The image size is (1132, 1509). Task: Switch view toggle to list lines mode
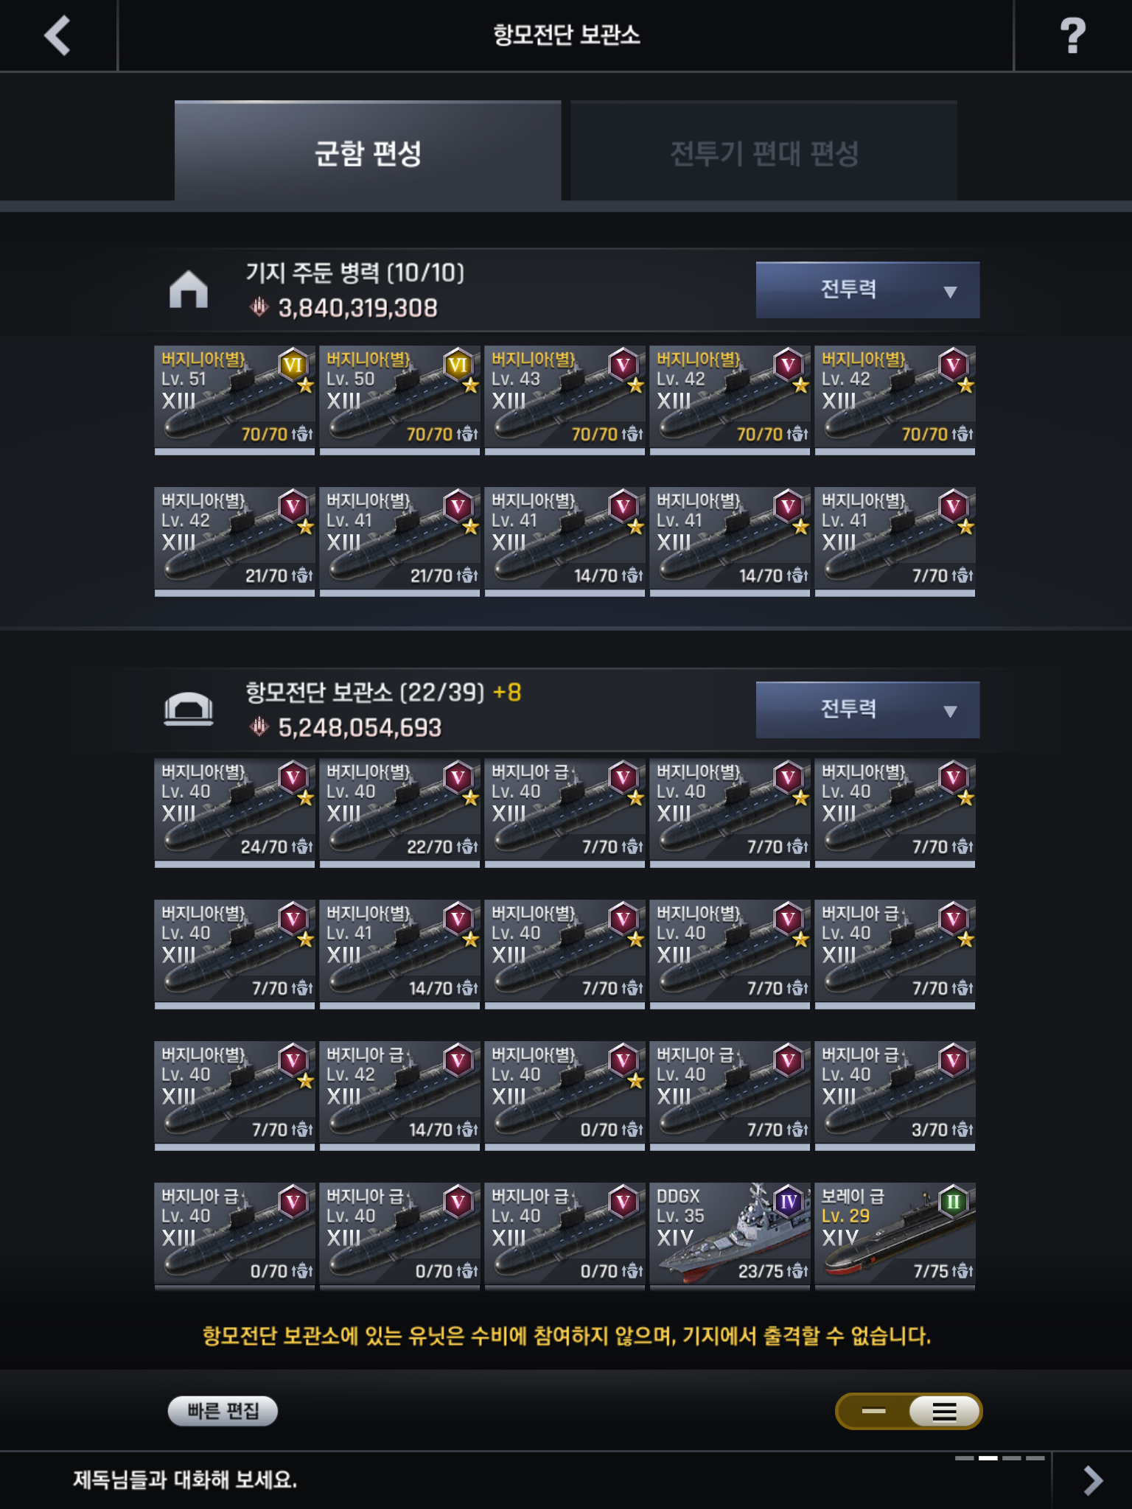[945, 1411]
